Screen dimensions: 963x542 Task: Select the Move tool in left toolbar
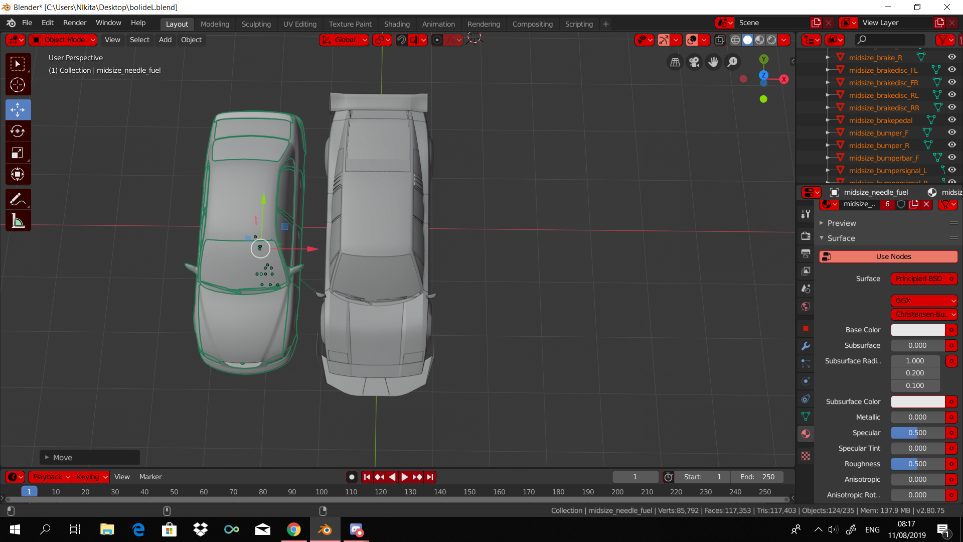(18, 109)
